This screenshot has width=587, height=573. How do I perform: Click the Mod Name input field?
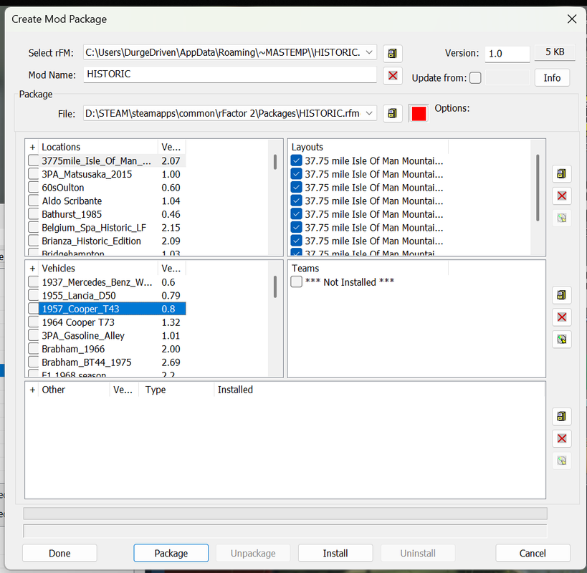pos(230,74)
